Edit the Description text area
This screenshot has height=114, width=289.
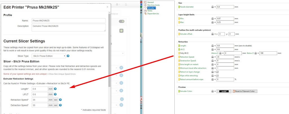69,28
